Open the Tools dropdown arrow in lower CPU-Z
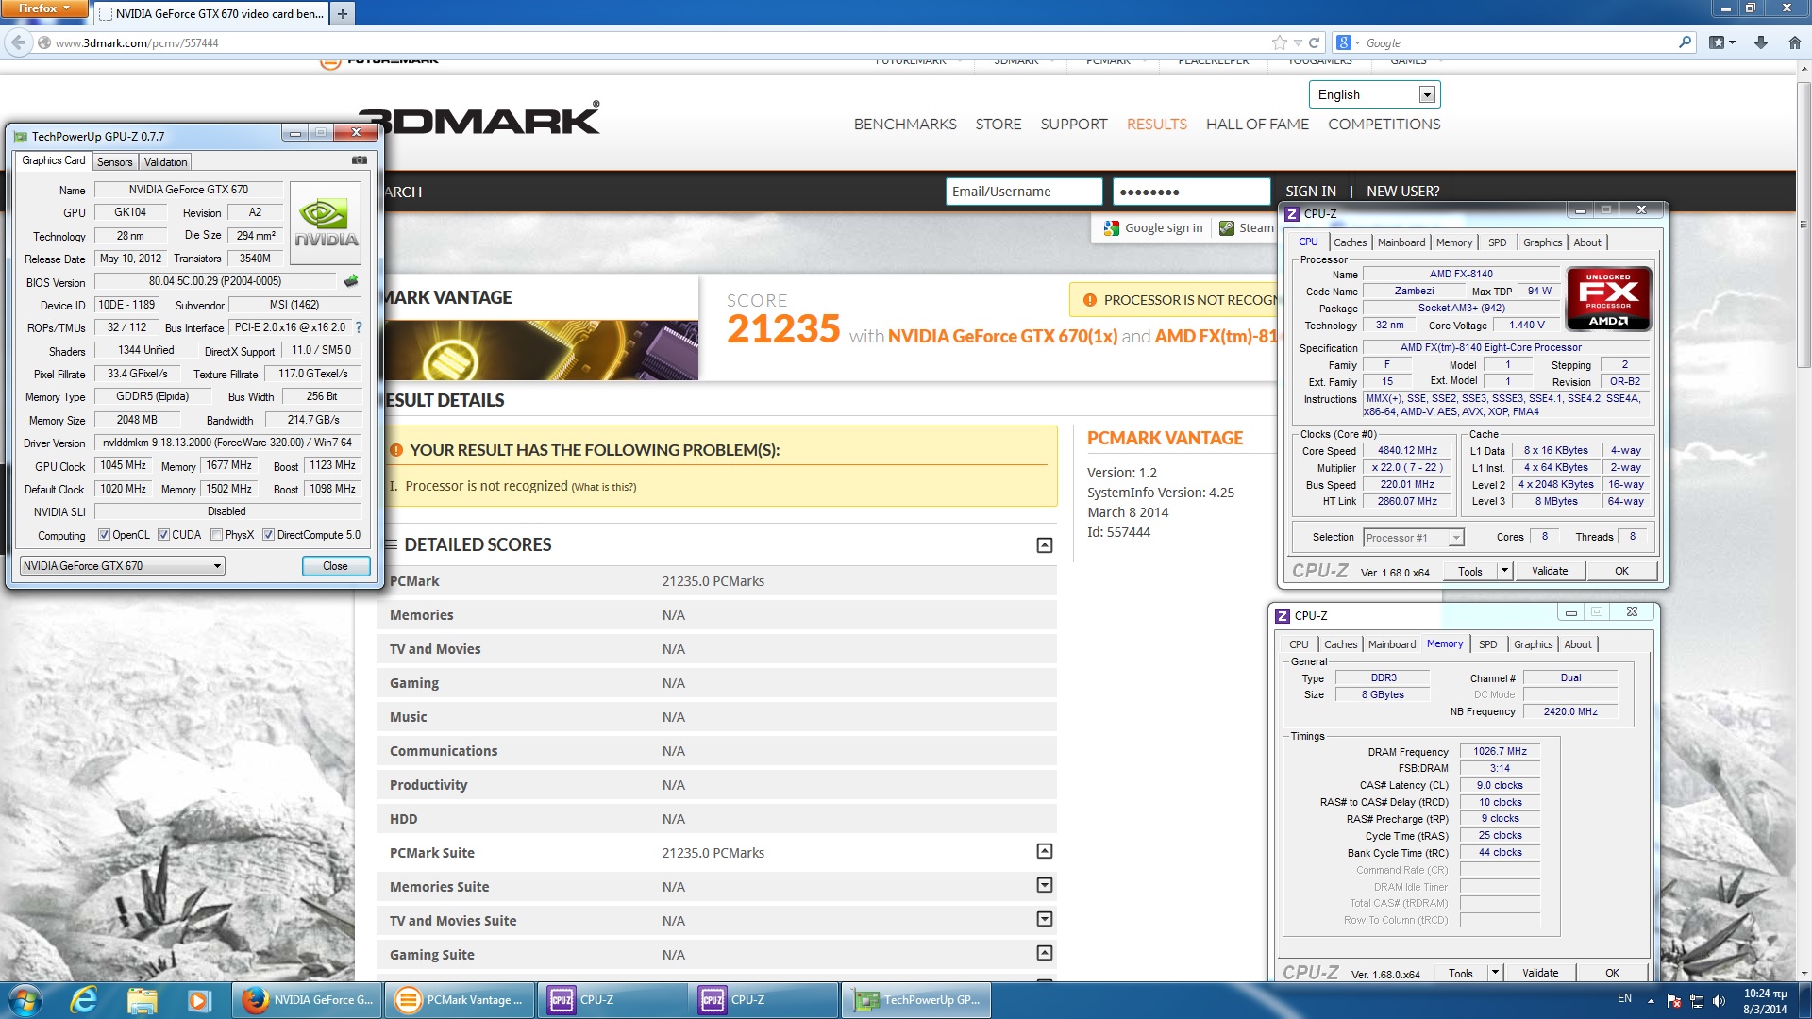This screenshot has width=1812, height=1019. coord(1495,973)
